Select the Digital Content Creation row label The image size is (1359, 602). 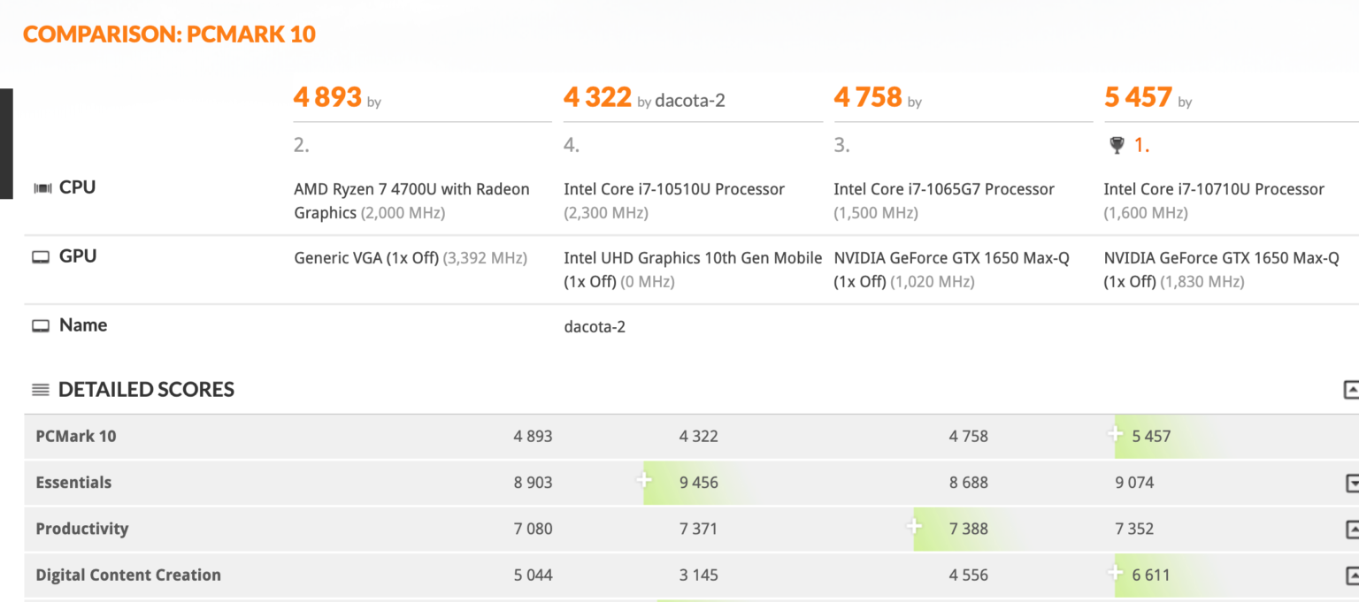pos(128,575)
